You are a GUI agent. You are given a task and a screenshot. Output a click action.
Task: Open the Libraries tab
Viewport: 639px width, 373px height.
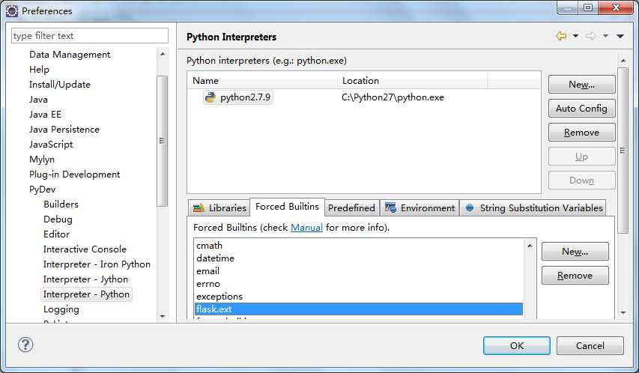pos(219,208)
